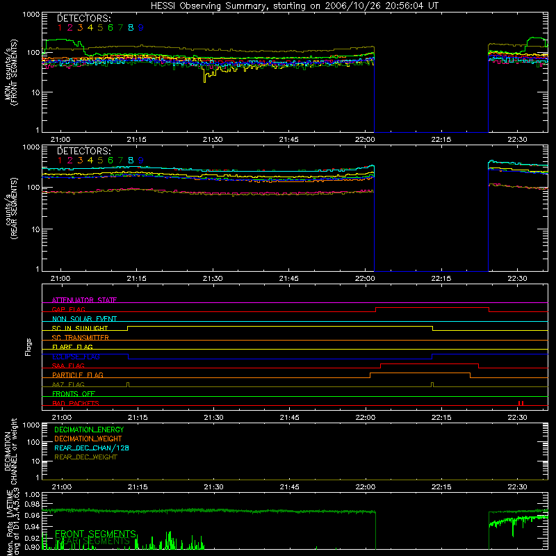The width and height of the screenshot is (556, 556).
Task: Click the FRONTS_OFF flag label
Action: (x=74, y=393)
